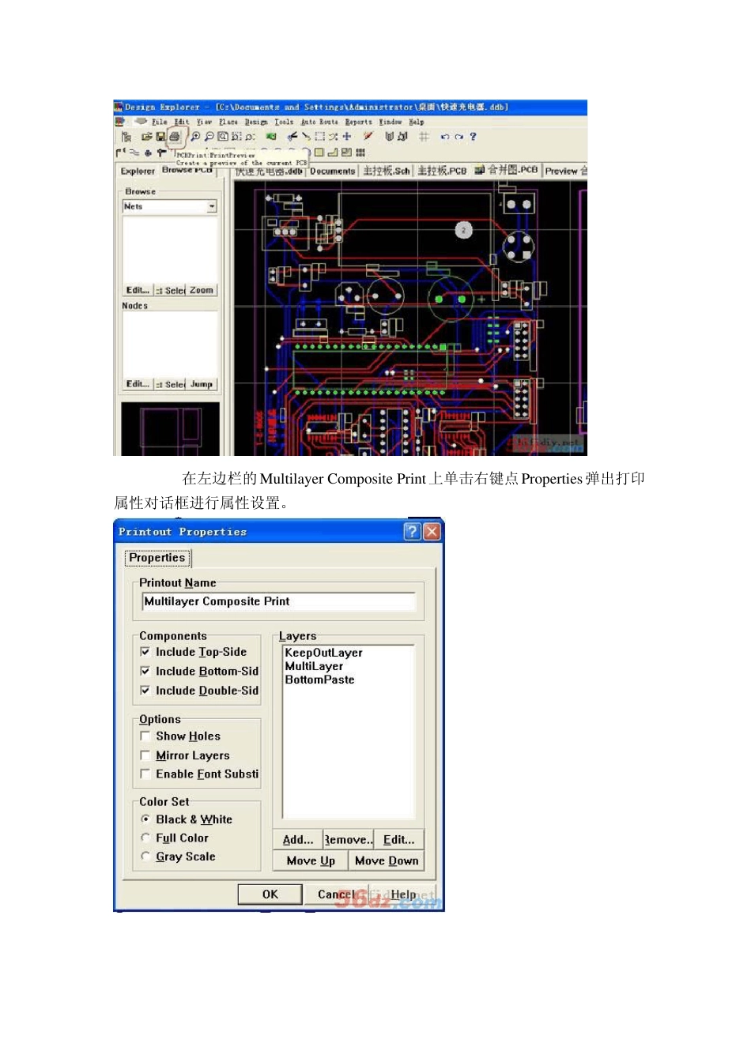Click the Zoom Area icon
The width and height of the screenshot is (751, 1062).
(236, 137)
